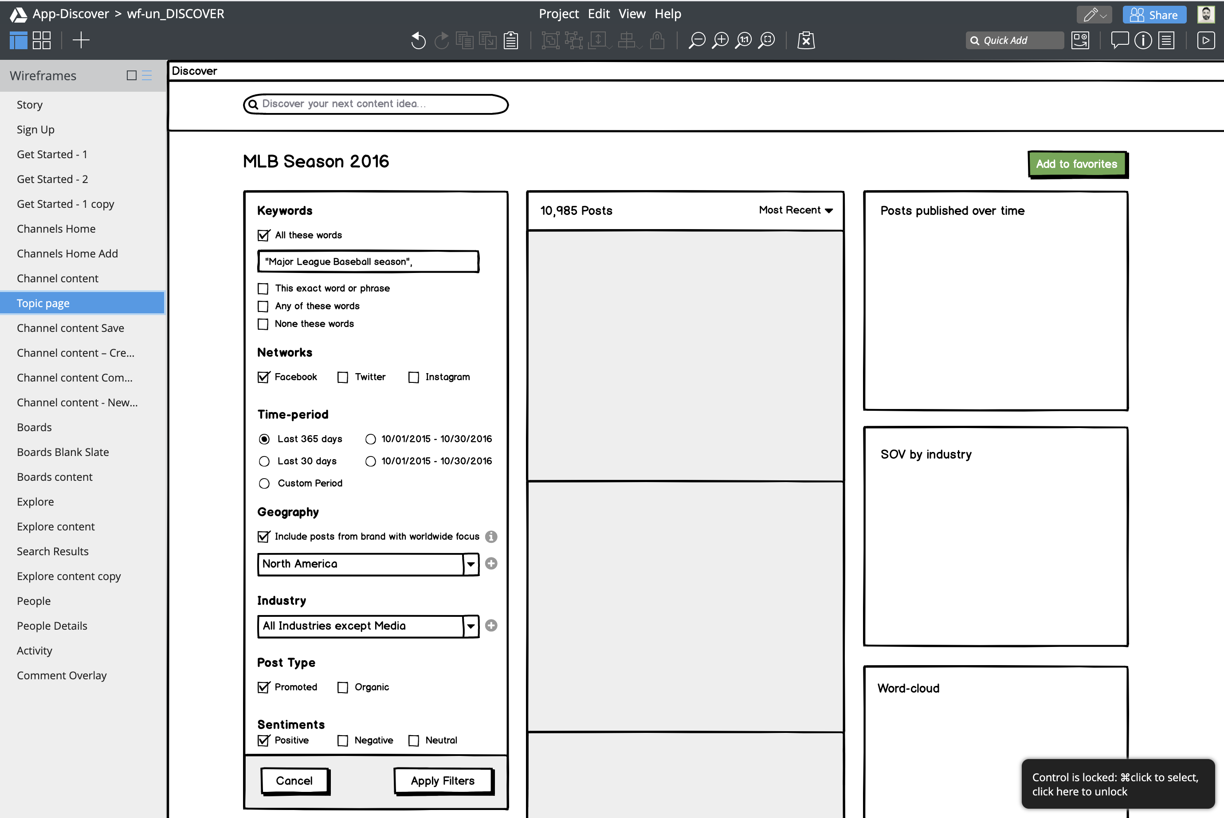Viewport: 1224px width, 818px height.
Task: Start full screen presentation play icon
Action: 1206,40
